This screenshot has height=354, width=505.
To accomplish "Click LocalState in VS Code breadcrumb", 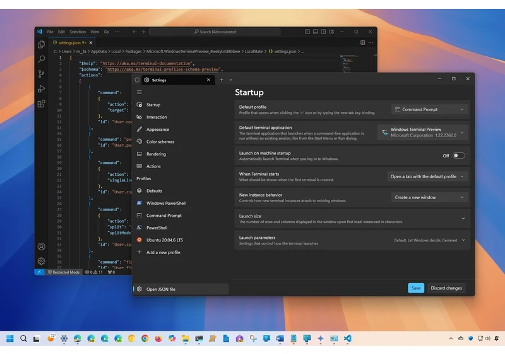I will [254, 51].
